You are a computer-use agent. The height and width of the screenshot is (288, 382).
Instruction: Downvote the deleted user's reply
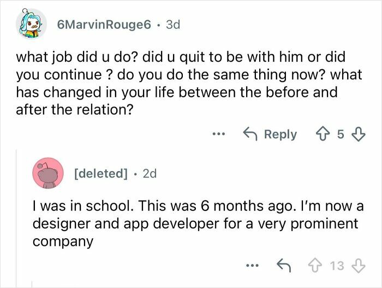pyautogui.click(x=359, y=266)
